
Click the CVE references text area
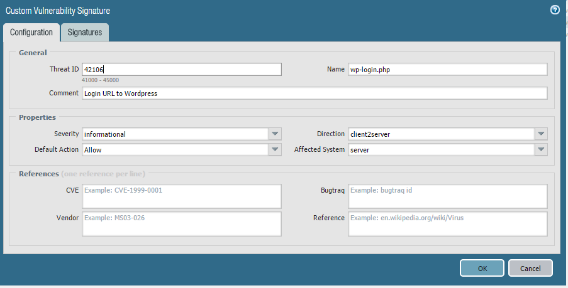181,196
